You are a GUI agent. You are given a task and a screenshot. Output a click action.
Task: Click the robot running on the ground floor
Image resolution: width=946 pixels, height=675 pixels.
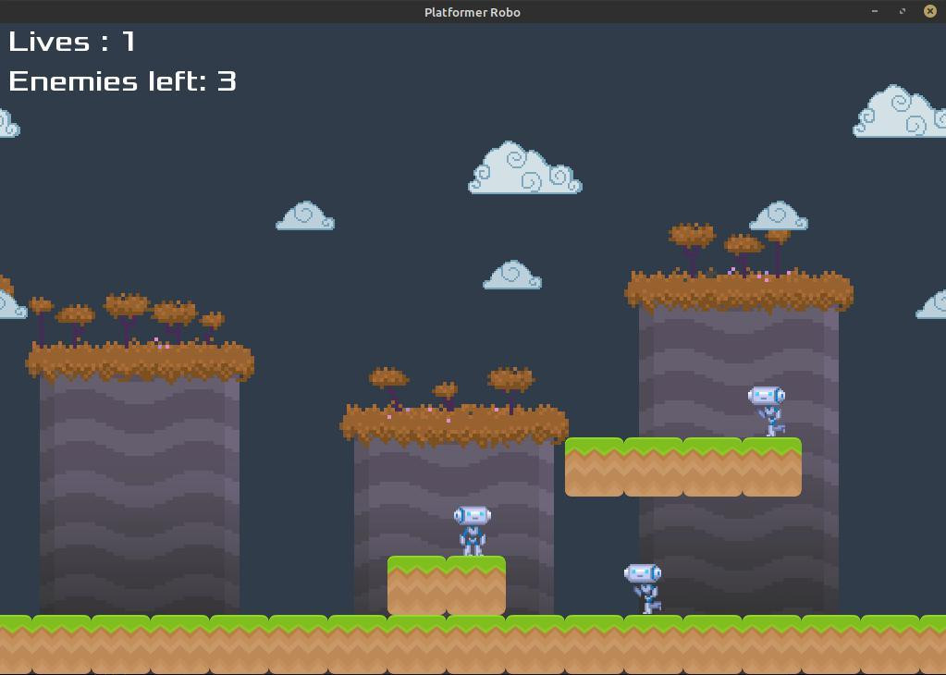[643, 589]
